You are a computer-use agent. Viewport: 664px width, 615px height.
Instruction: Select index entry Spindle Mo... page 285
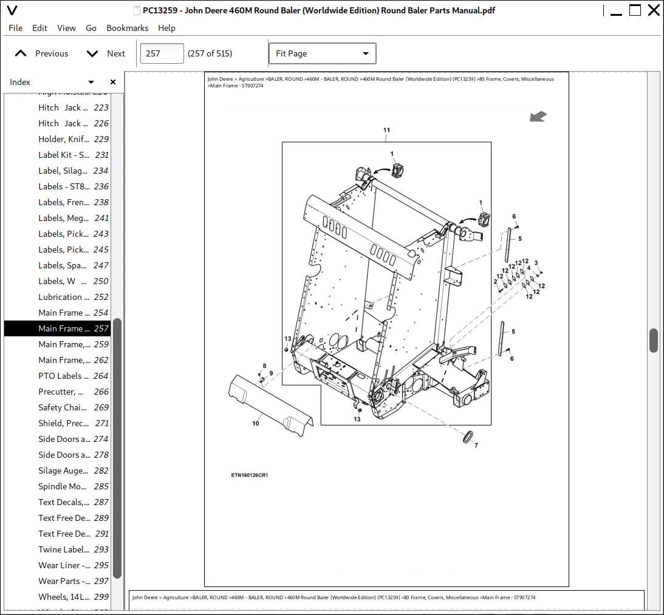coord(57,487)
